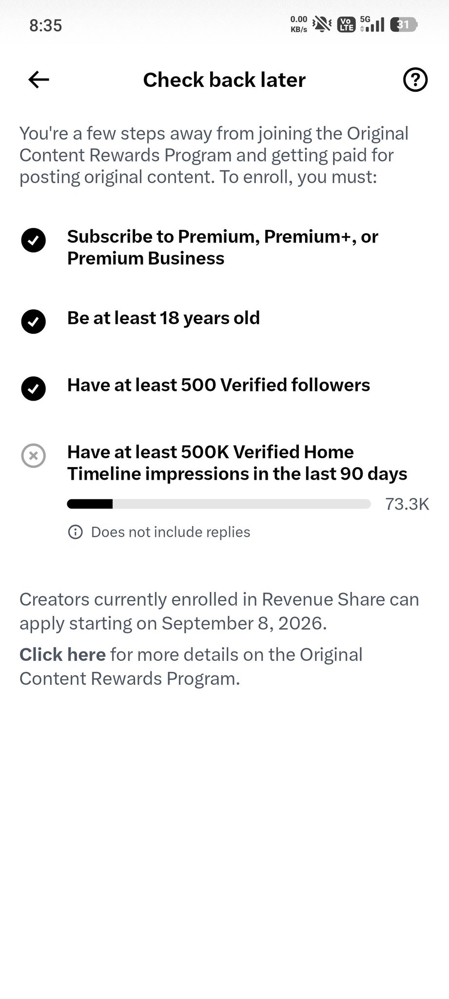
Task: Tap the network speed KB/s indicator
Action: tap(298, 24)
